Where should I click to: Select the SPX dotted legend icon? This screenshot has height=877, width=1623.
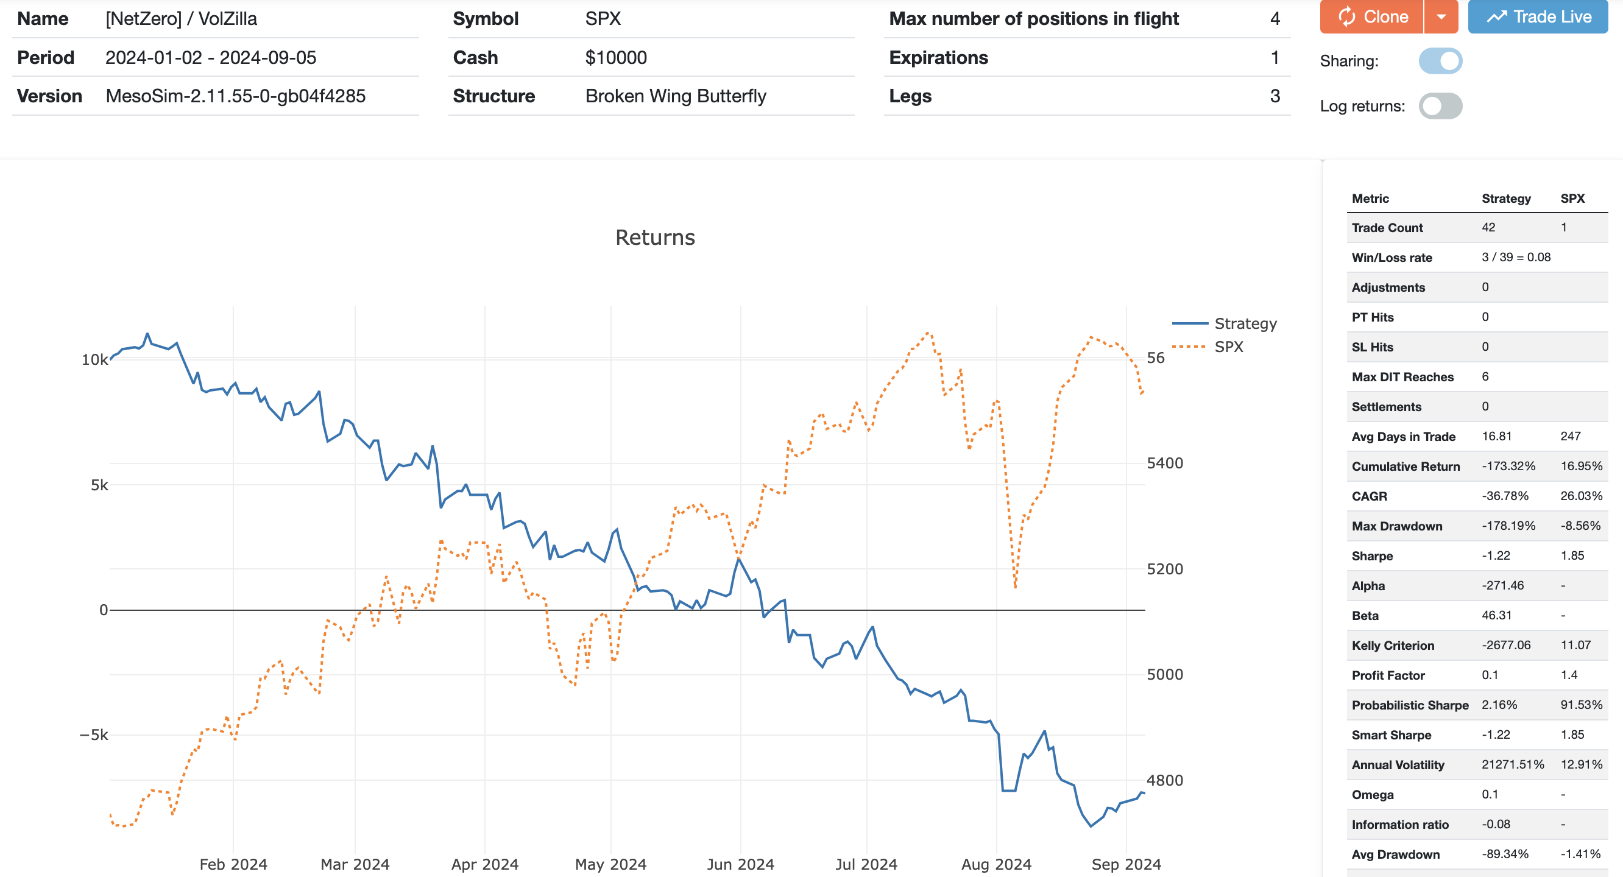pyautogui.click(x=1189, y=346)
